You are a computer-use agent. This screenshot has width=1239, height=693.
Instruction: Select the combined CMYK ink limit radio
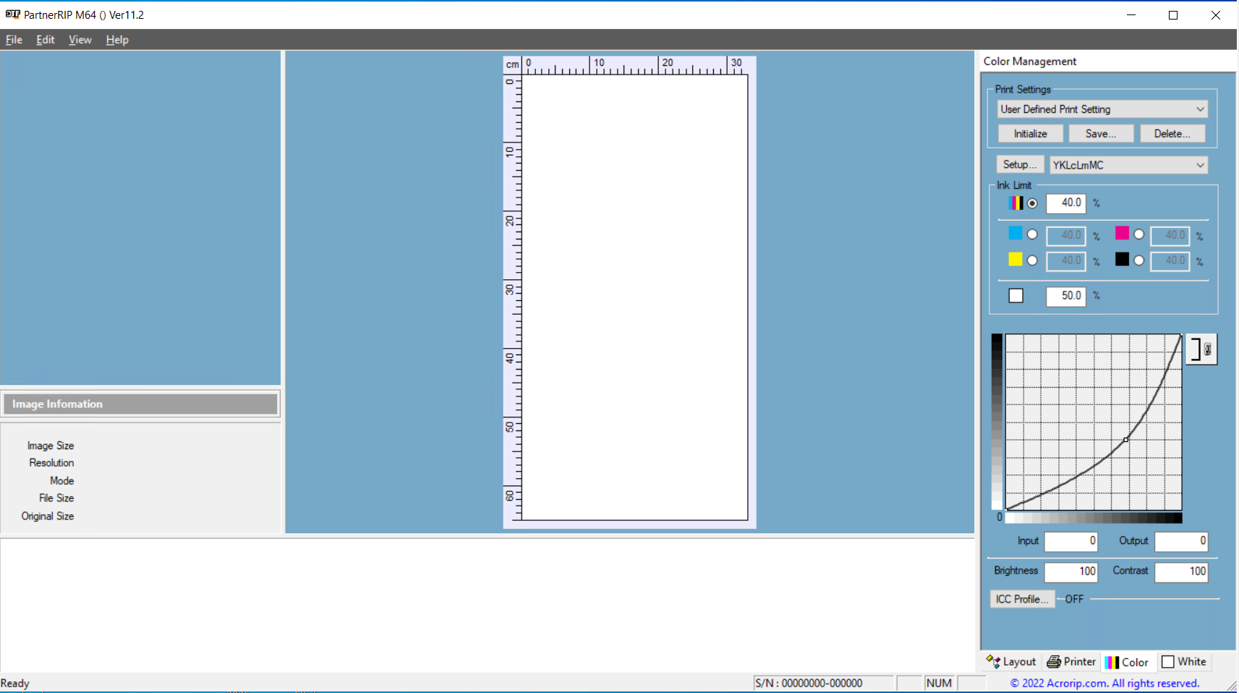tap(1032, 203)
